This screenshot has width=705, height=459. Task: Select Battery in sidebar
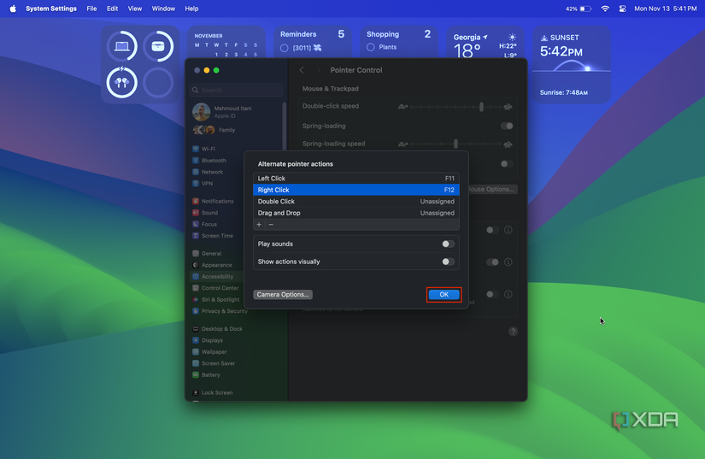(207, 375)
